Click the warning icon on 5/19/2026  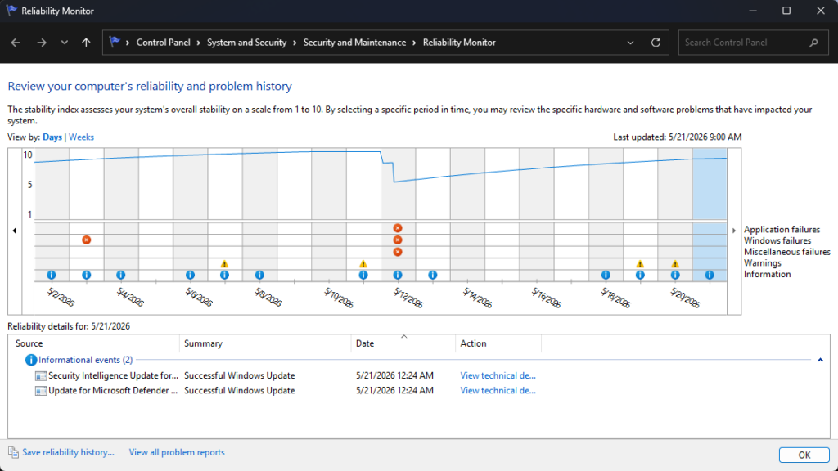(x=640, y=264)
